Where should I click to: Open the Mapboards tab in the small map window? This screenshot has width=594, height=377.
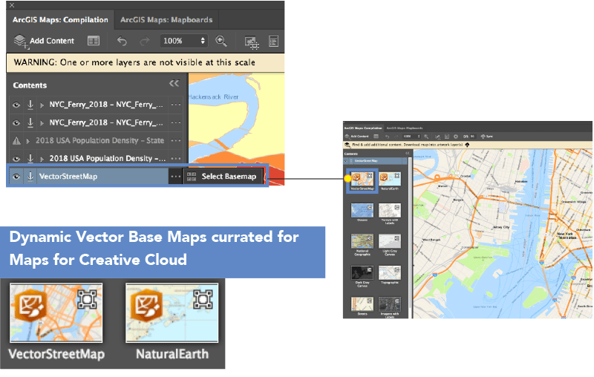pos(404,128)
